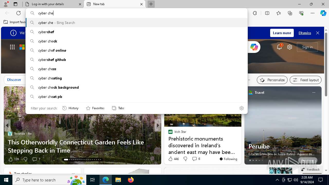The width and height of the screenshot is (329, 185).
Task: Like the Connecticut Garden article
Action: click(x=14, y=159)
